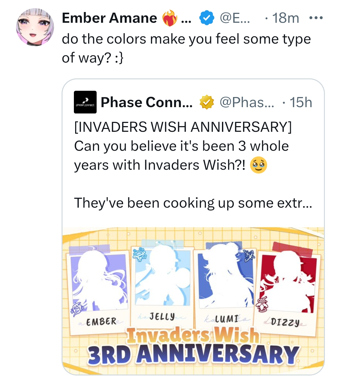Click the @E... handle of Ember
Screen dimensions: 341x384
235,18
